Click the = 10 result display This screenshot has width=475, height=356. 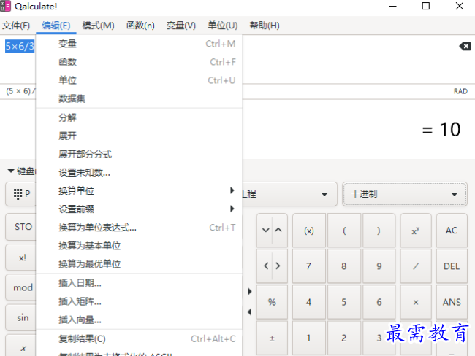tap(441, 130)
